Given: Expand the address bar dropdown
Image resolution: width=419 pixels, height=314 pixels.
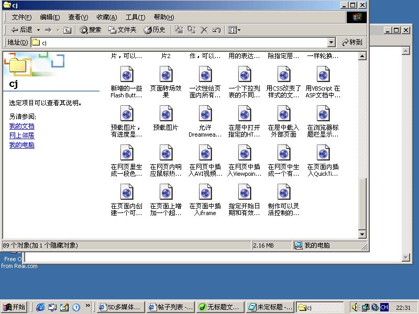Looking at the screenshot, I should [332, 42].
